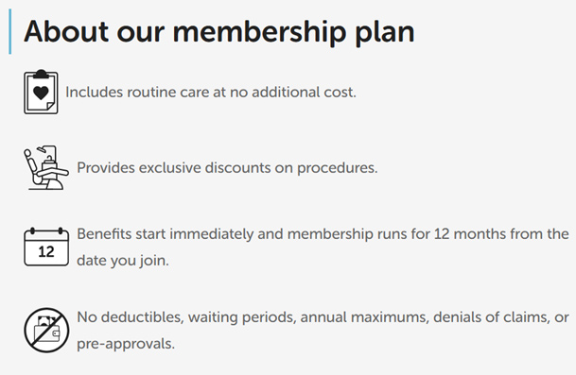Select the dental chair icon
The height and width of the screenshot is (375, 576).
(46, 168)
